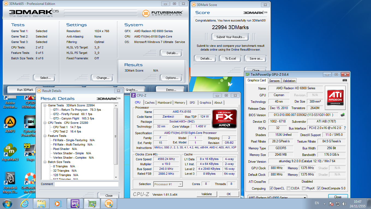Show hidden system tray icons
The width and height of the screenshot is (371, 209).
click(325, 204)
